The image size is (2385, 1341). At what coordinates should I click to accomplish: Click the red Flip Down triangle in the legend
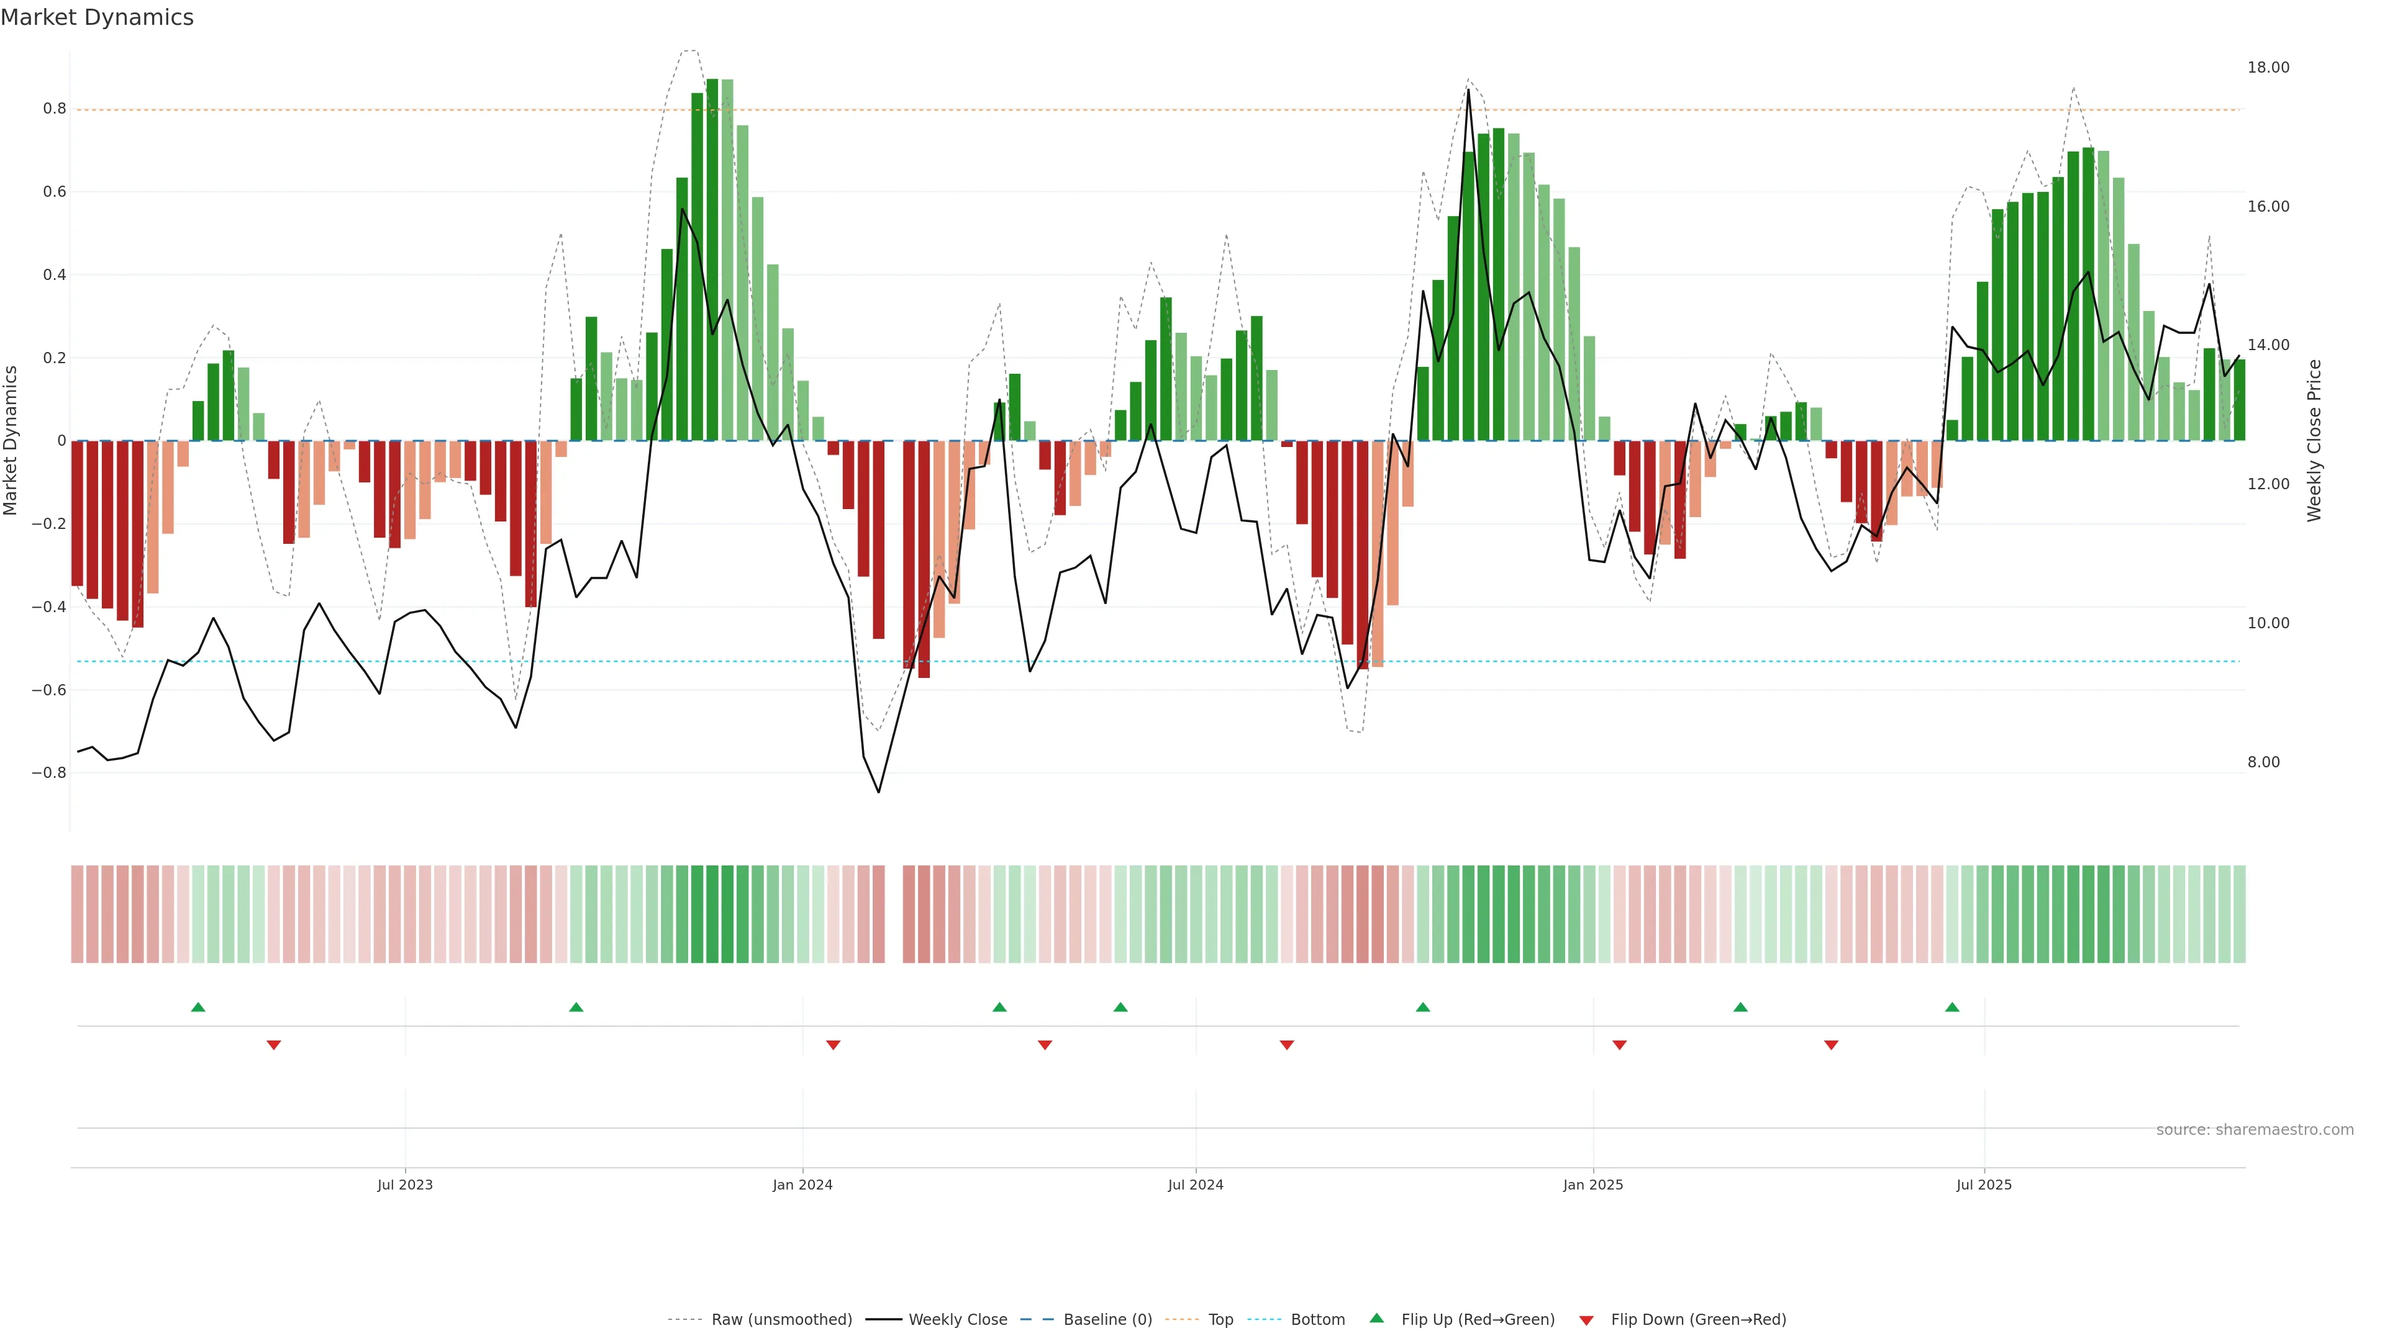point(1586,1320)
